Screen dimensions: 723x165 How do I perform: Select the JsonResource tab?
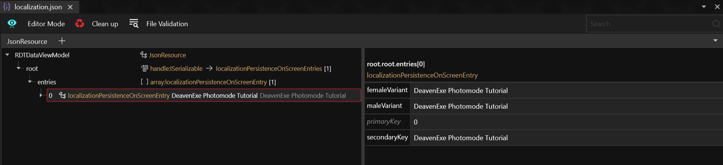click(x=27, y=41)
